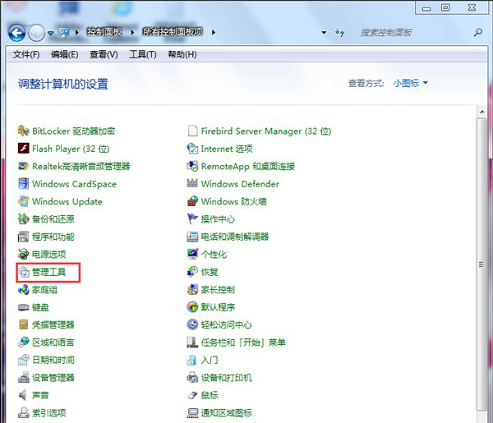Open the Internet 选项 icon
Screen dimensions: 493x423
coord(192,149)
